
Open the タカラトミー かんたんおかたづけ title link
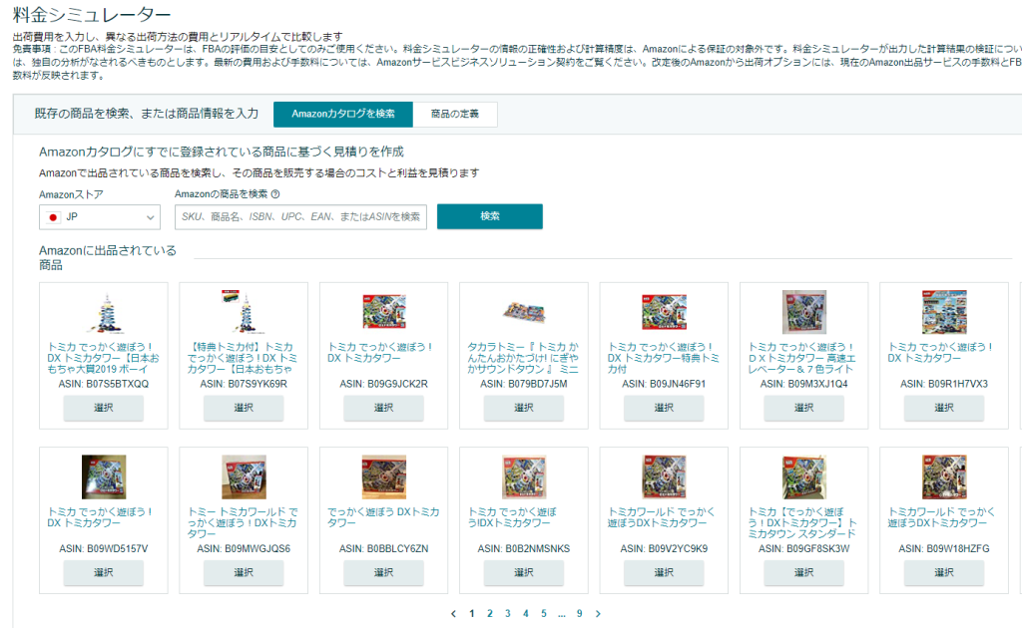point(523,358)
